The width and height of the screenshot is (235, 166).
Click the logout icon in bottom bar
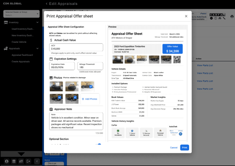(x=28, y=162)
